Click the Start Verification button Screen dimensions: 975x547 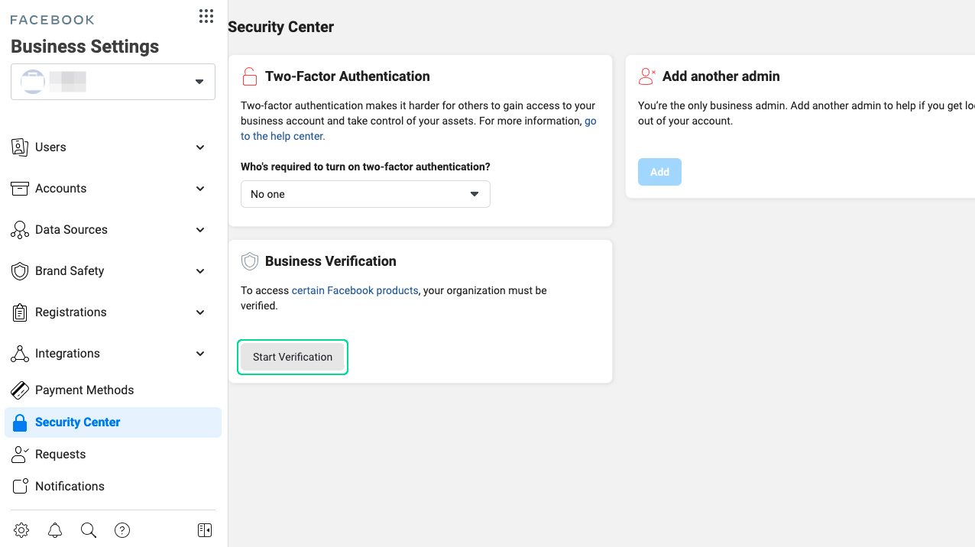(293, 357)
